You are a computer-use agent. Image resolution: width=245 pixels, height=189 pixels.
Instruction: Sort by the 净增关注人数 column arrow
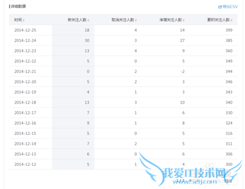(x=184, y=20)
